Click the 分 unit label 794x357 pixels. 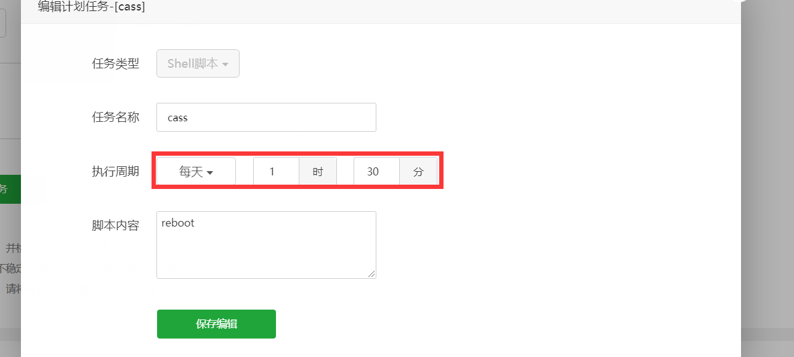(419, 172)
